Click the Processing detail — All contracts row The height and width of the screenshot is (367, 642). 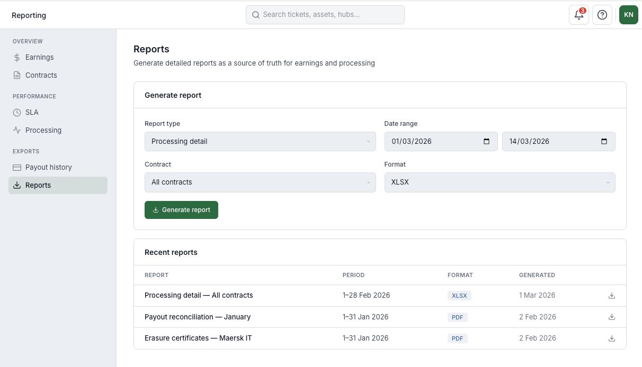click(x=199, y=295)
